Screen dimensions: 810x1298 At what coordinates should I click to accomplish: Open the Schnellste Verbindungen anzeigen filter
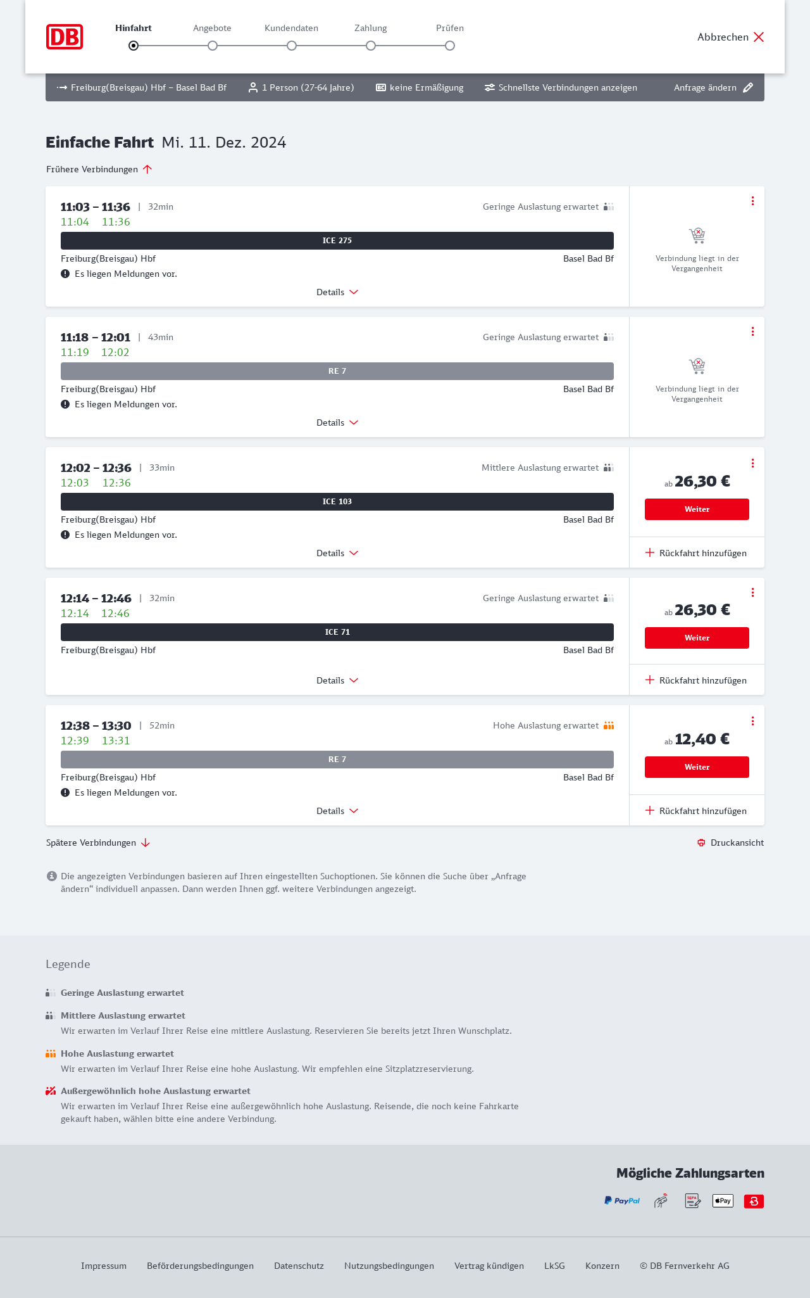pyautogui.click(x=561, y=87)
